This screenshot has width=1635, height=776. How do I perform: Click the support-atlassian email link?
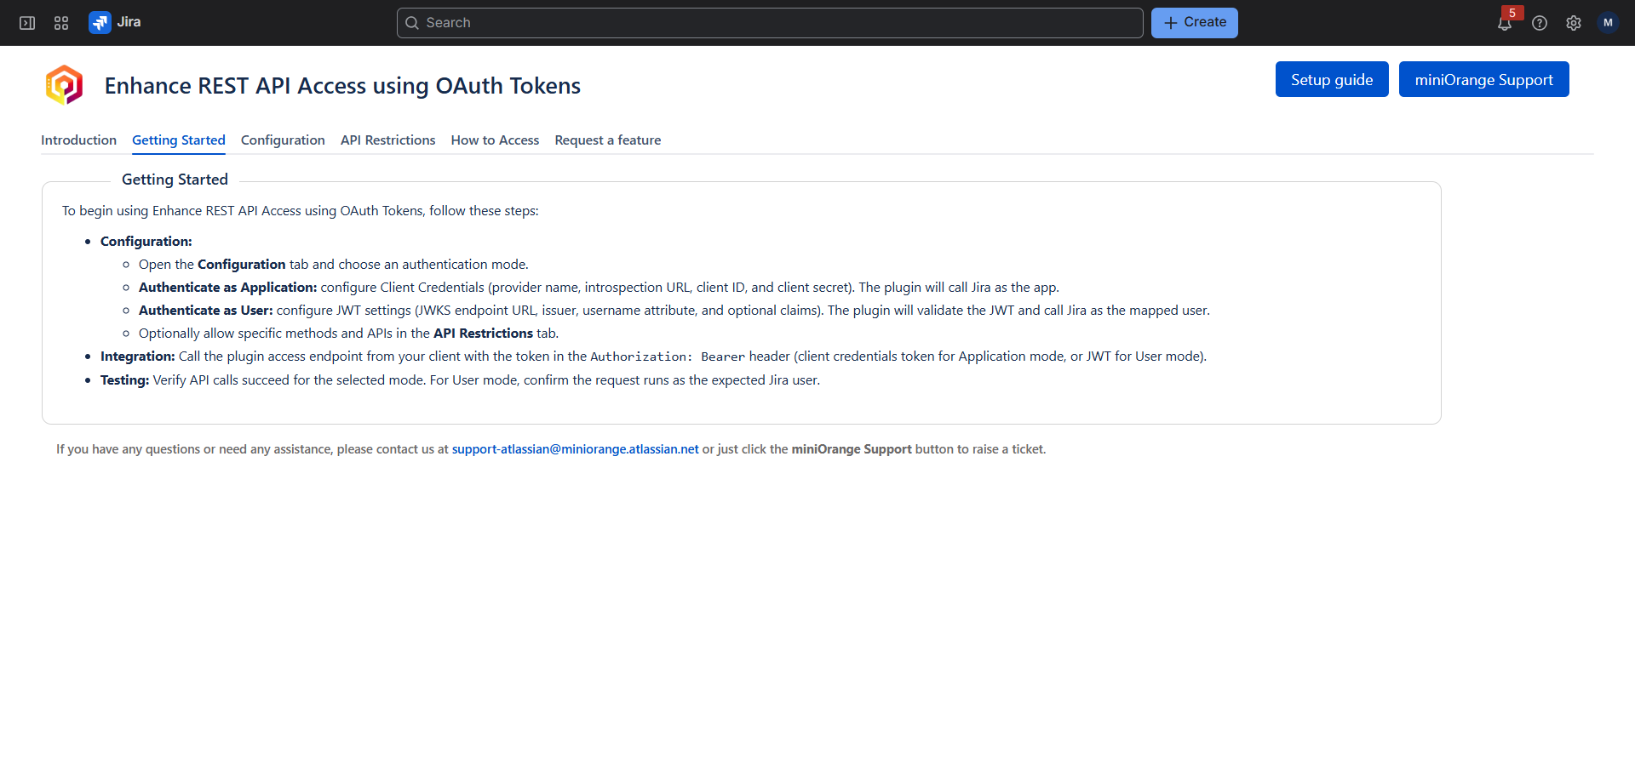(575, 449)
